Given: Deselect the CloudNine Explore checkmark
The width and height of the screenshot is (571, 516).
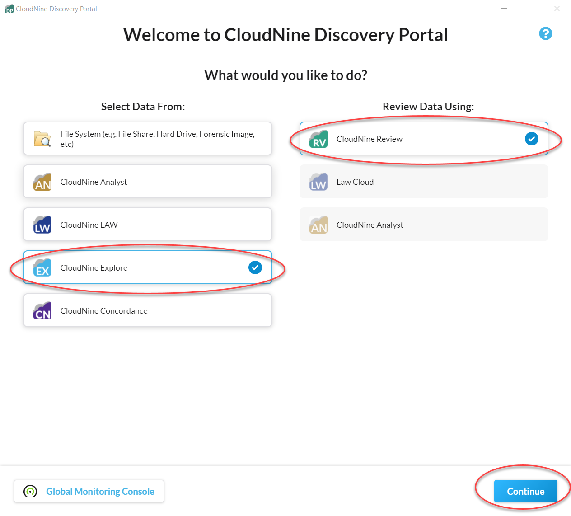Looking at the screenshot, I should click(x=255, y=267).
